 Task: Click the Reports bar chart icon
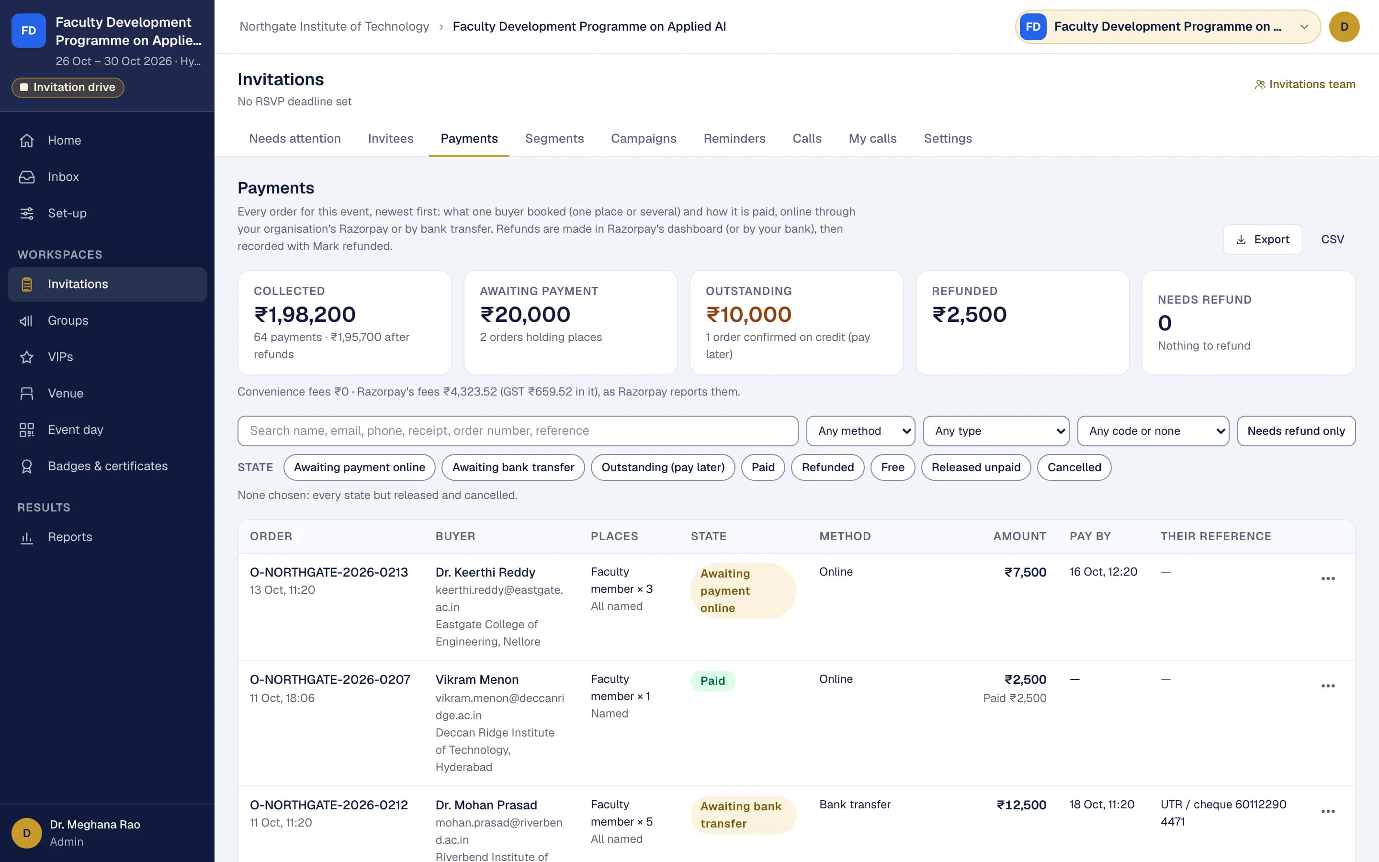[x=27, y=537]
